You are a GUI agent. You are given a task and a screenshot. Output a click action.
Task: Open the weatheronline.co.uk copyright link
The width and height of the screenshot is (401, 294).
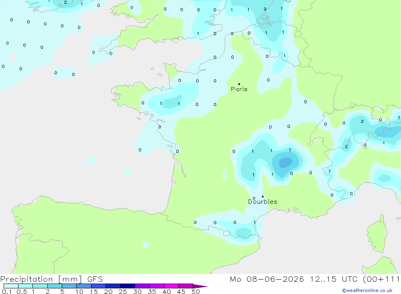click(x=367, y=290)
